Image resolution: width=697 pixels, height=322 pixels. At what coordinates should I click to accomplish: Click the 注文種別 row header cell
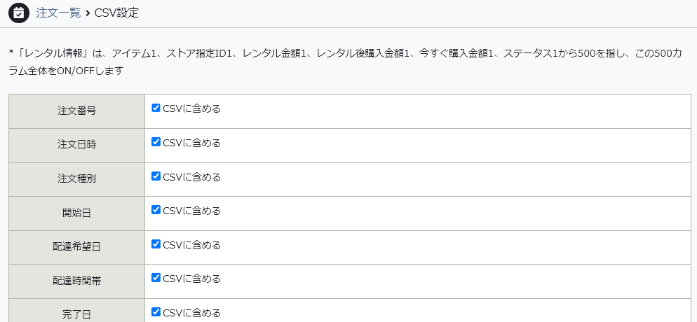(x=76, y=179)
